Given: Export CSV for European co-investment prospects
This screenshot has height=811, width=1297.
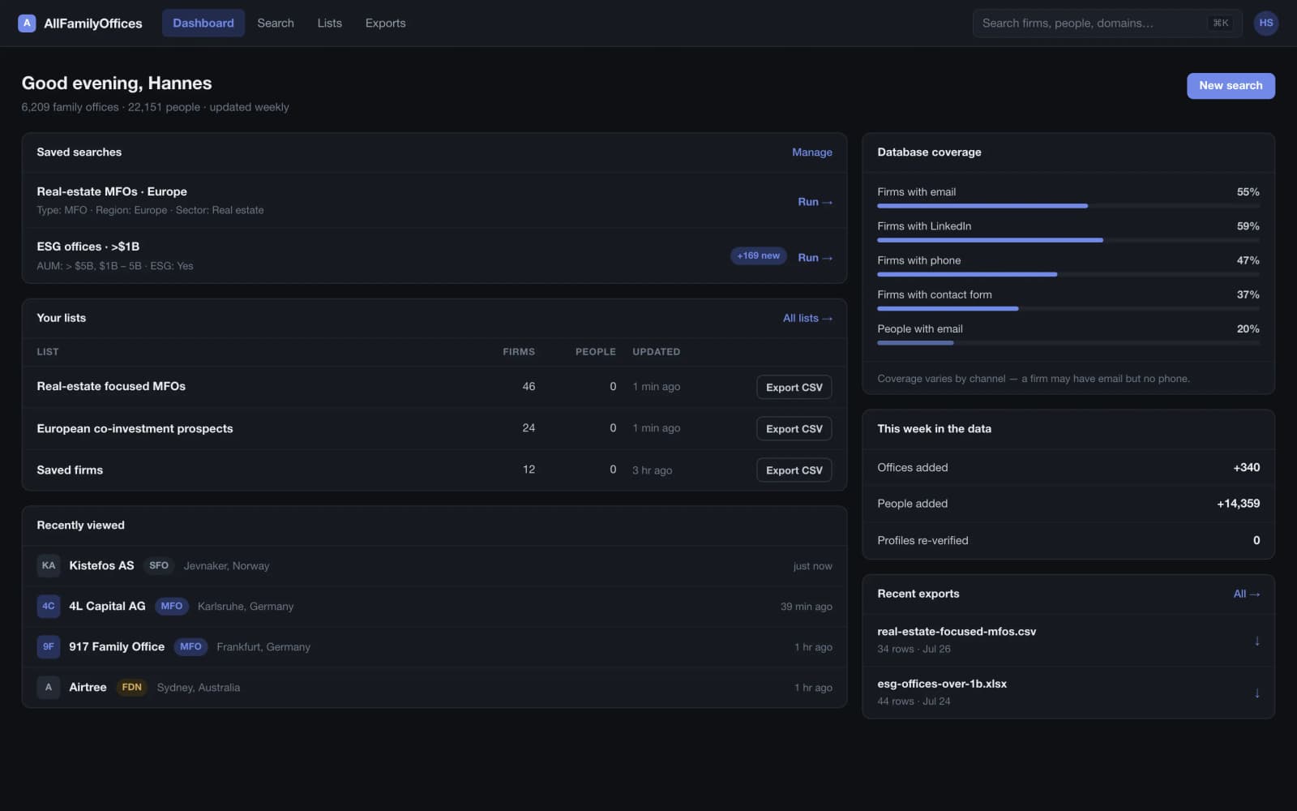Looking at the screenshot, I should [x=794, y=428].
